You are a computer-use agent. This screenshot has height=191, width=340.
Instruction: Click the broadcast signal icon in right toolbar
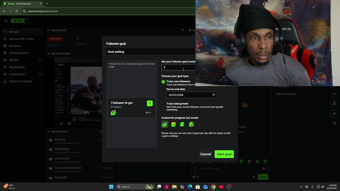(334, 94)
